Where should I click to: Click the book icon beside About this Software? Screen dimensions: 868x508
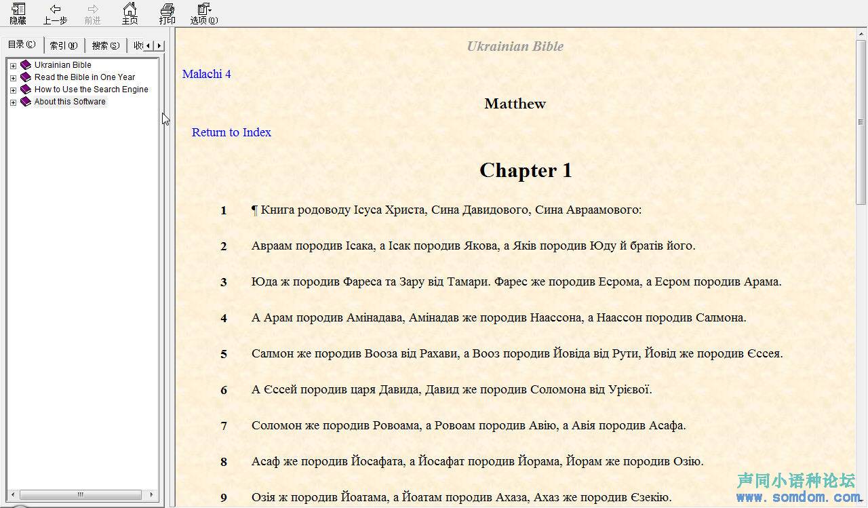26,102
